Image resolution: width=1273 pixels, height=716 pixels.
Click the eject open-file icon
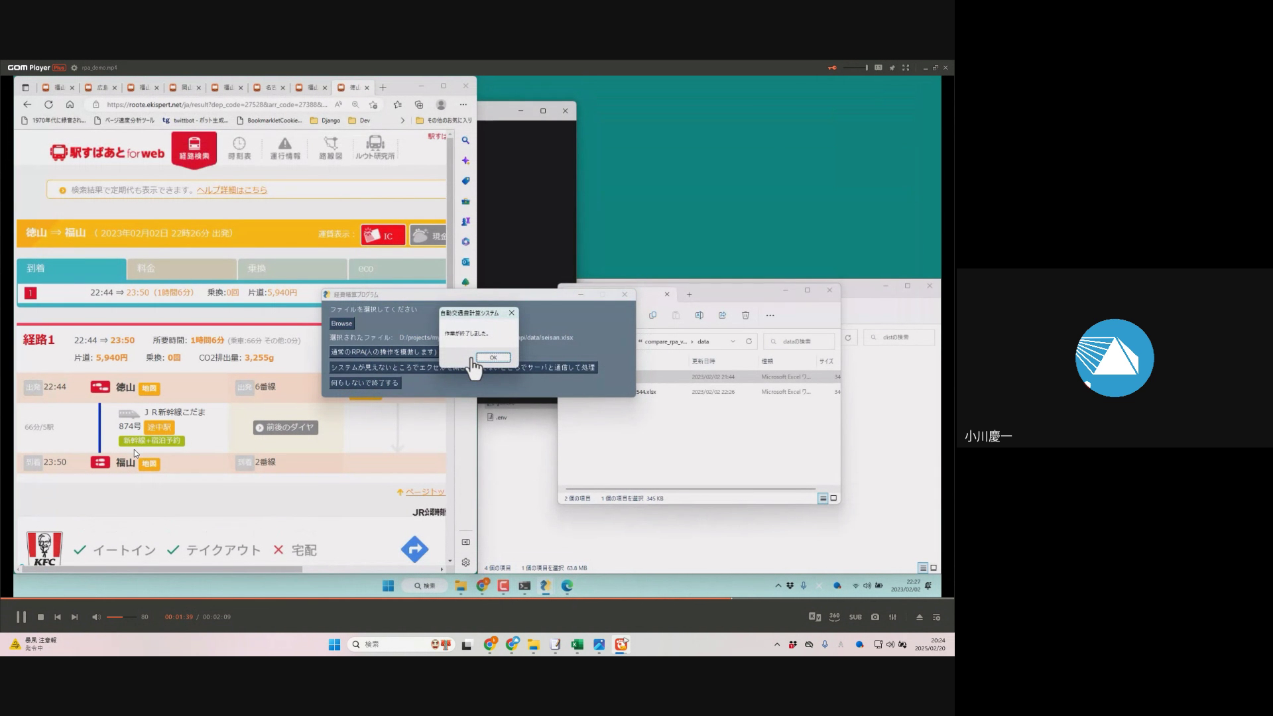(920, 617)
